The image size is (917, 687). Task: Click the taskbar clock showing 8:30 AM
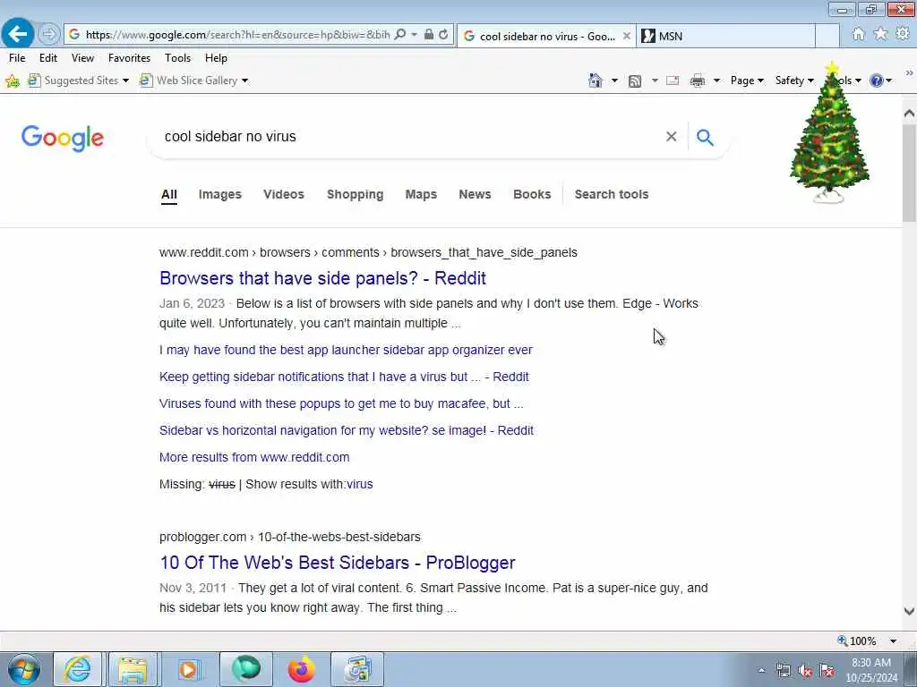pyautogui.click(x=870, y=670)
